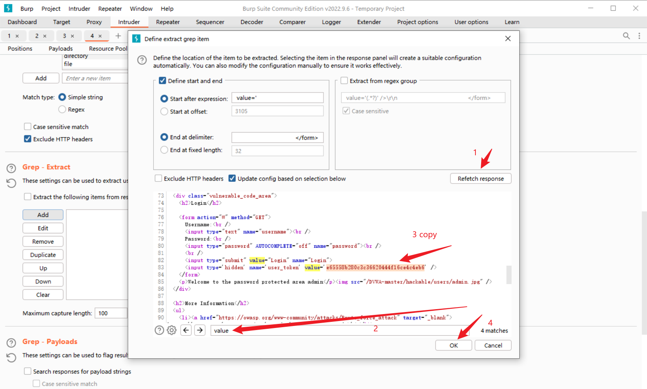Screen dimensions: 647x389
Task: Toggle Exclude HTTP headers in dialog
Action: point(158,179)
